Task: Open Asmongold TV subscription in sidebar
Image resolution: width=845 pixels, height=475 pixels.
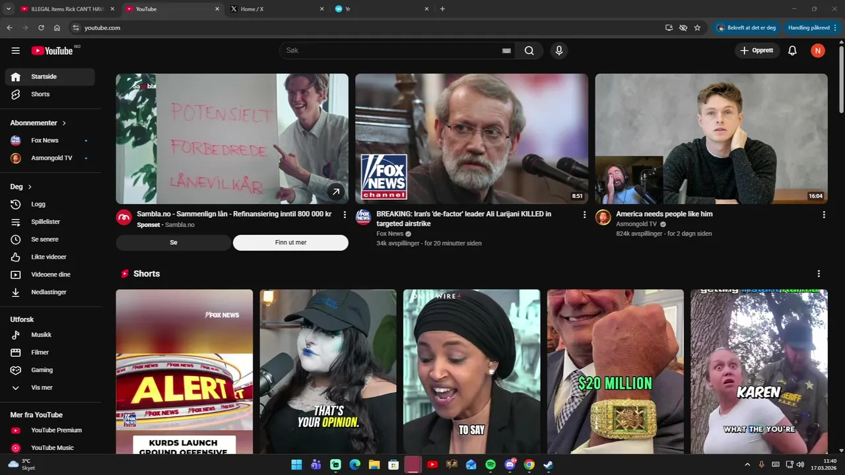Action: pos(50,158)
